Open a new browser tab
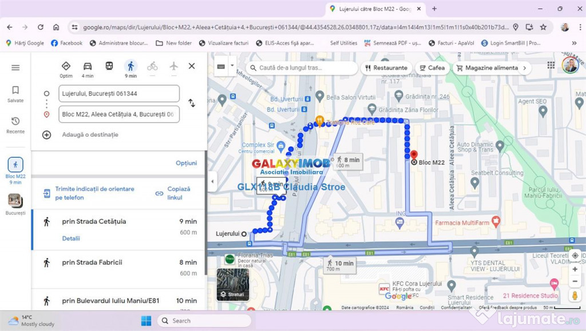 pyautogui.click(x=434, y=9)
